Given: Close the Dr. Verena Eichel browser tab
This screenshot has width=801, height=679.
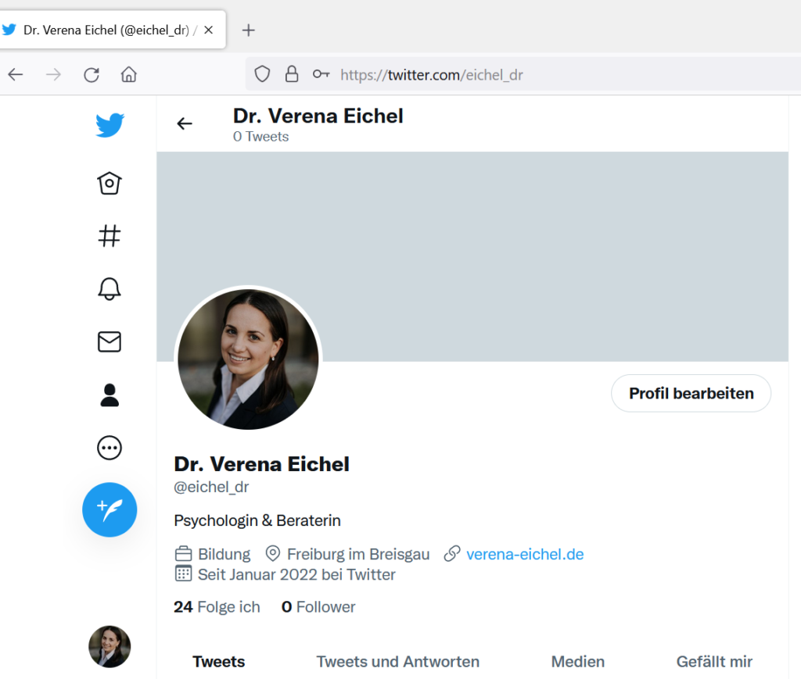Looking at the screenshot, I should click(x=208, y=30).
